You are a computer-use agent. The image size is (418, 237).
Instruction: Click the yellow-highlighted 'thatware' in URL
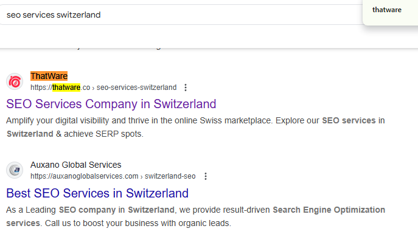pos(66,88)
